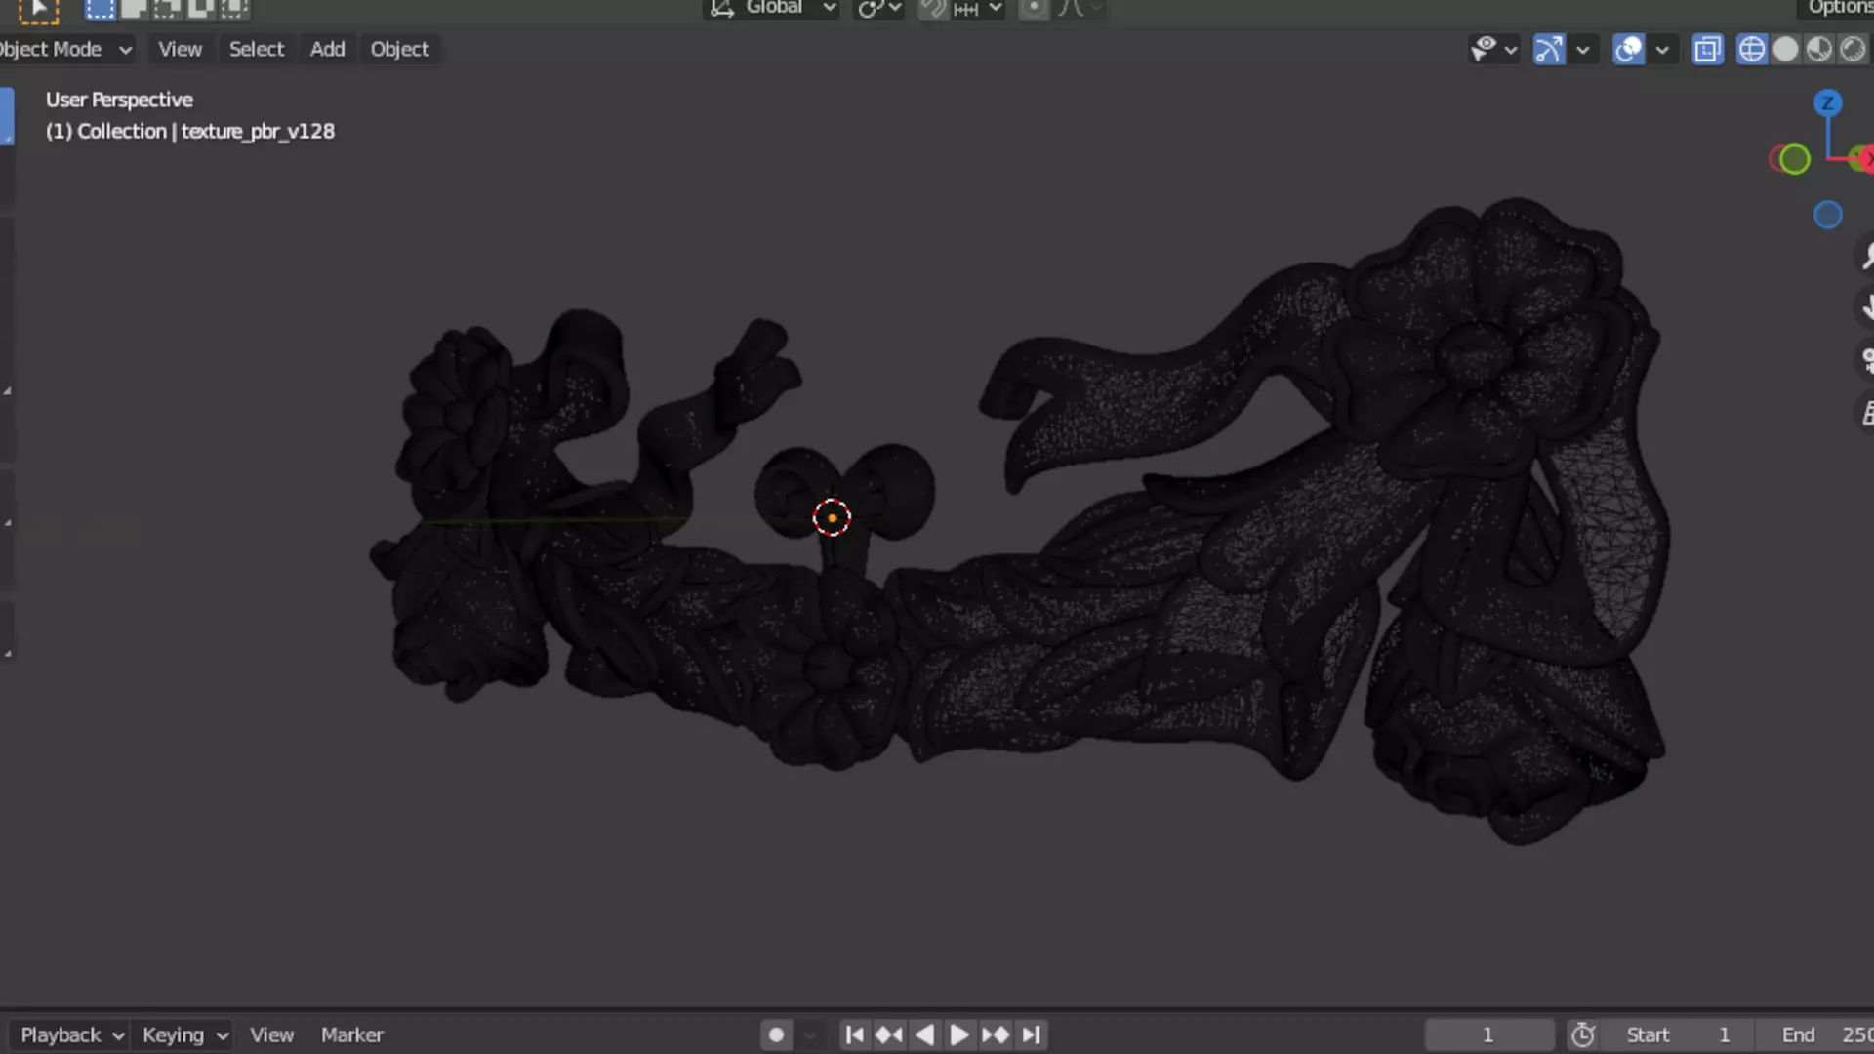
Task: Toggle viewport gizmos visibility
Action: tap(1549, 50)
